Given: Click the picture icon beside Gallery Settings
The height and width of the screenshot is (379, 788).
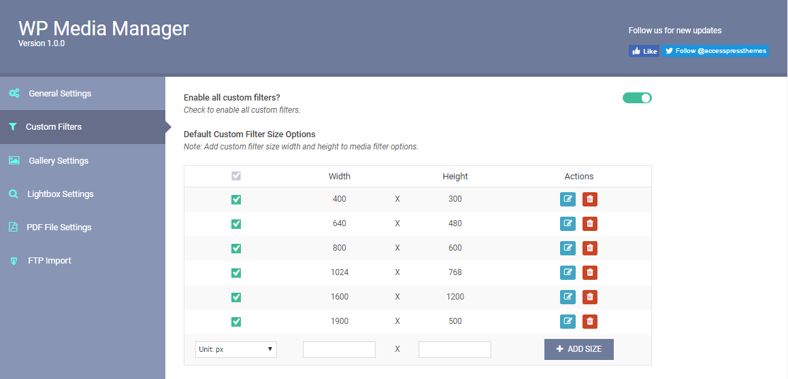Looking at the screenshot, I should tap(14, 160).
